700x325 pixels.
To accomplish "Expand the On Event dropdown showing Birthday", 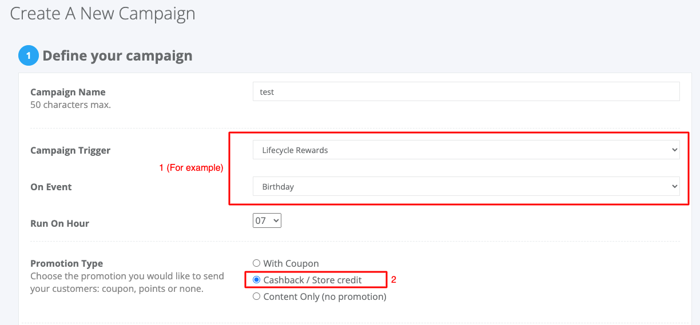I will click(466, 187).
